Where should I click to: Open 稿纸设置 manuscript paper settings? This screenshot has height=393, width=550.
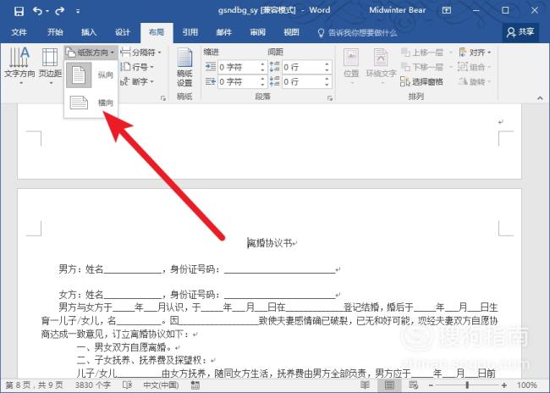point(184,68)
